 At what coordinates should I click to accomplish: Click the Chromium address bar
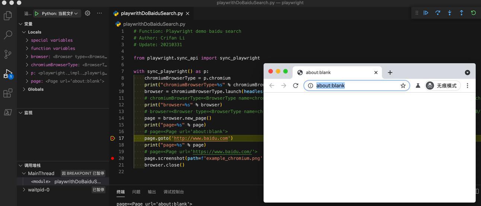point(357,86)
